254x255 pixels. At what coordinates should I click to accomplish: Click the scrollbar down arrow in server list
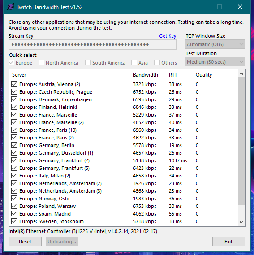241,222
